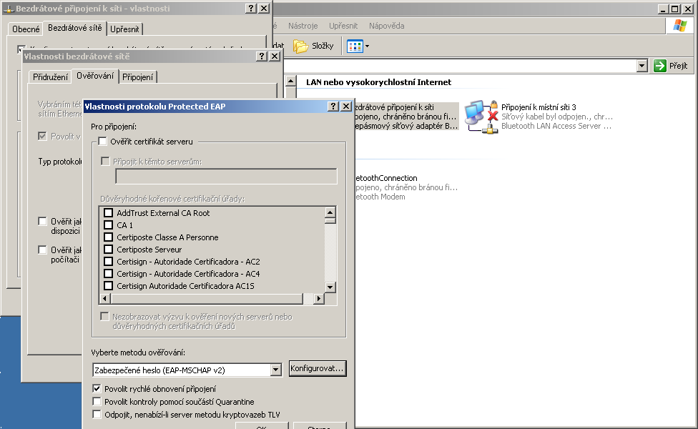The image size is (698, 429).
Task: Toggle Povolit kontroly pomocí součástí Quarantine
Action: 97,402
